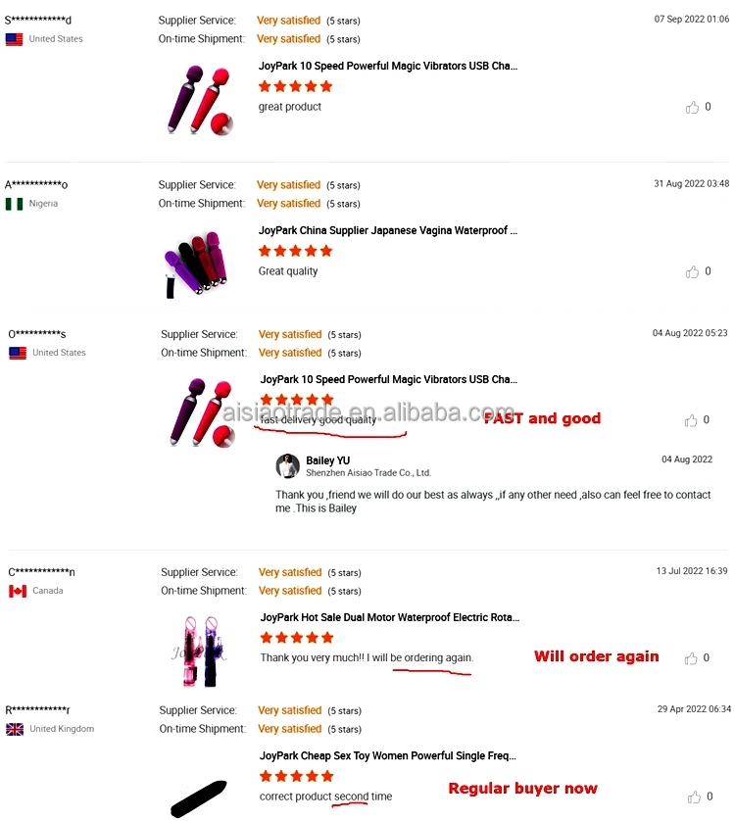Open the first 'JoyPark 10 Speed Powerful Magic Vibrators' link
This screenshot has height=821, width=735.
click(388, 67)
